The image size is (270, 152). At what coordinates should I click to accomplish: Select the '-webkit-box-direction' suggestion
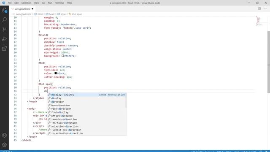(x=87, y=130)
